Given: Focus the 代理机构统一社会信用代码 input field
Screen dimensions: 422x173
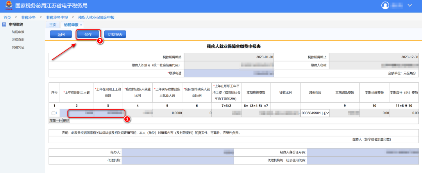Looking at the screenshot, I should pyautogui.click(x=363, y=161).
